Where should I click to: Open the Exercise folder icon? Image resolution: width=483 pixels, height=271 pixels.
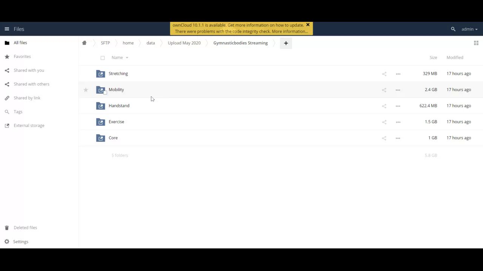coord(100,122)
